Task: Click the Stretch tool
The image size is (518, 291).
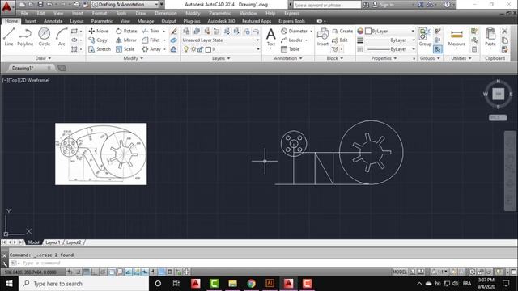Action: pyautogui.click(x=100, y=49)
